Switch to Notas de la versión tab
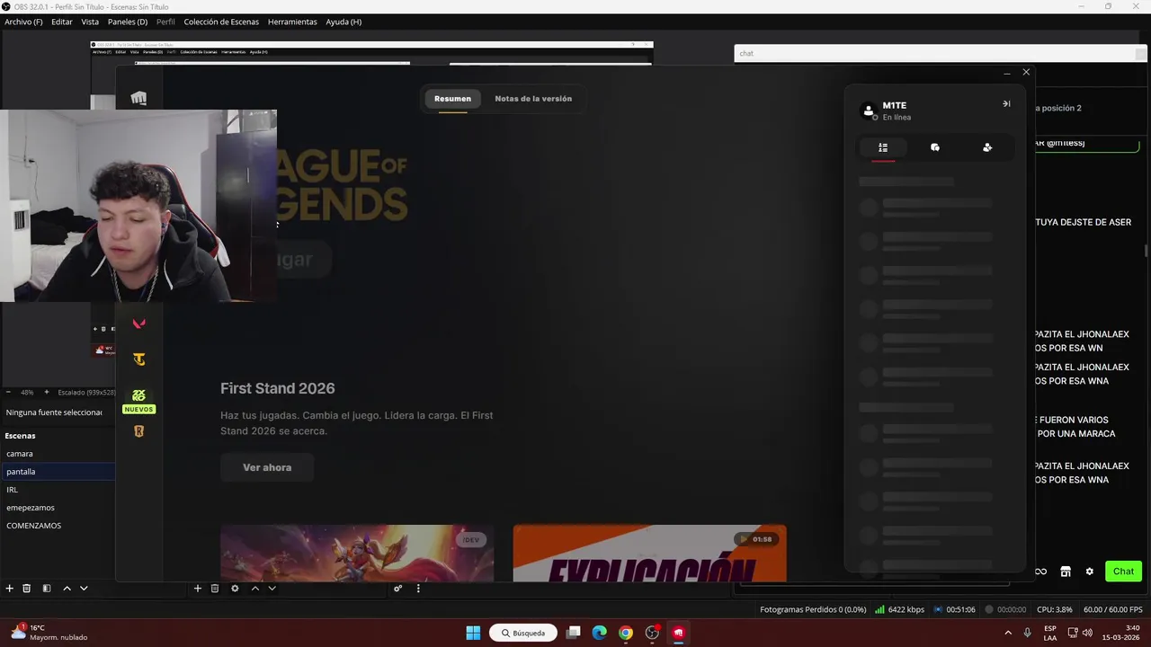Viewport: 1151px width, 647px height. tap(533, 99)
